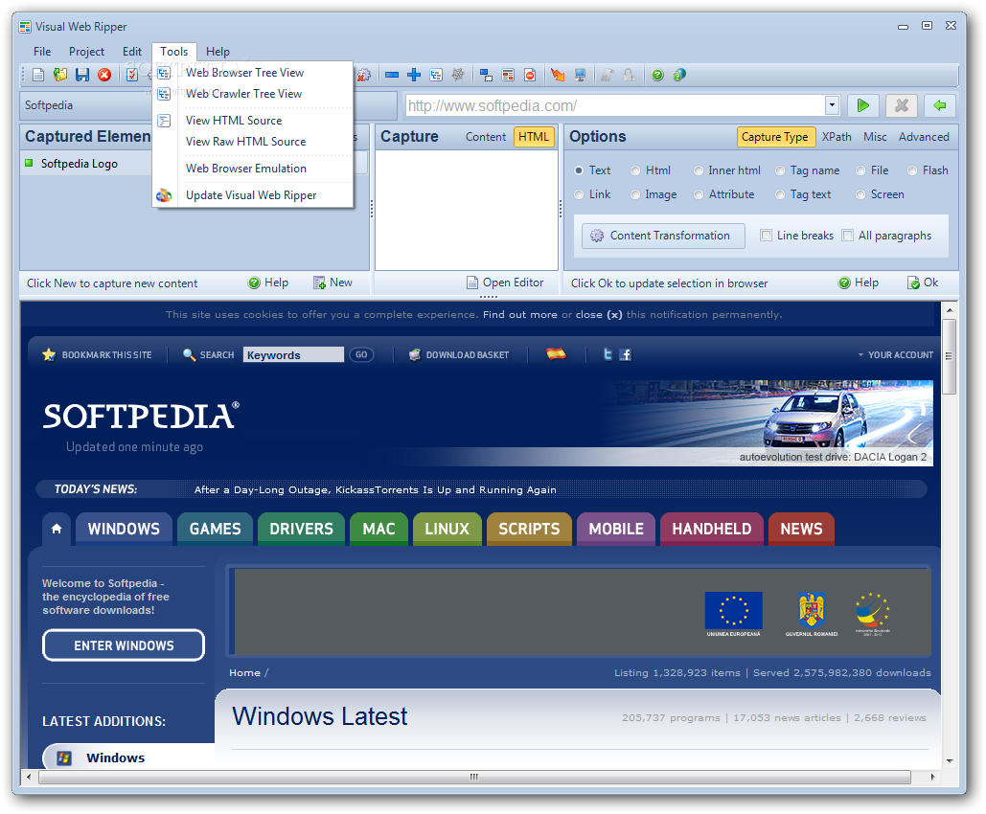986x814 pixels.
Task: Open the URL address dropdown arrow
Action: 832,105
